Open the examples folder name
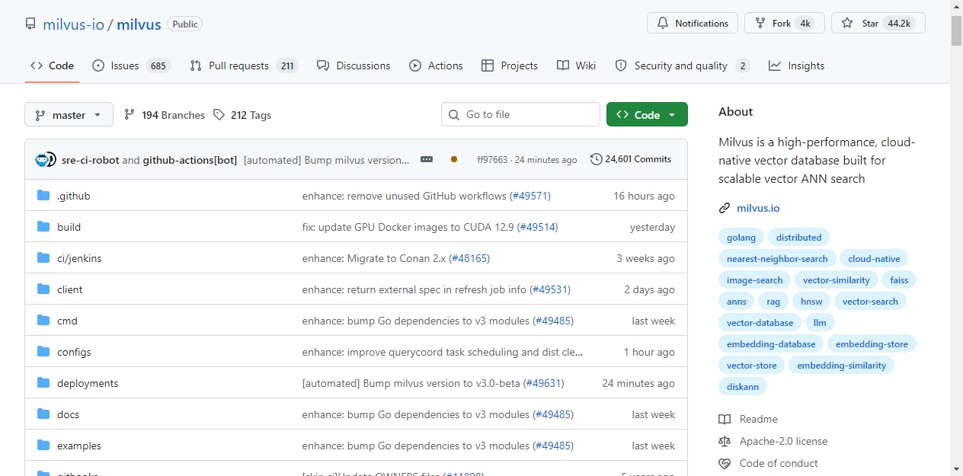Image resolution: width=963 pixels, height=476 pixels. [x=79, y=446]
